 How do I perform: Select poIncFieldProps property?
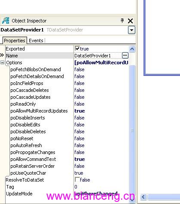[27, 83]
